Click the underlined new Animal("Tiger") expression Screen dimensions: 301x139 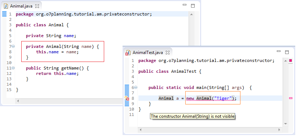click(210, 98)
